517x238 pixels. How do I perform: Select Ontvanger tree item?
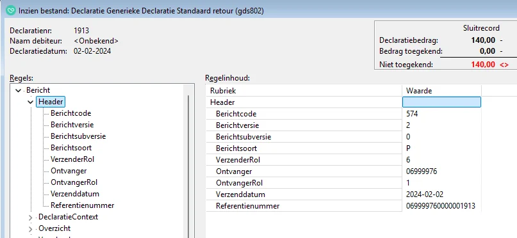69,171
